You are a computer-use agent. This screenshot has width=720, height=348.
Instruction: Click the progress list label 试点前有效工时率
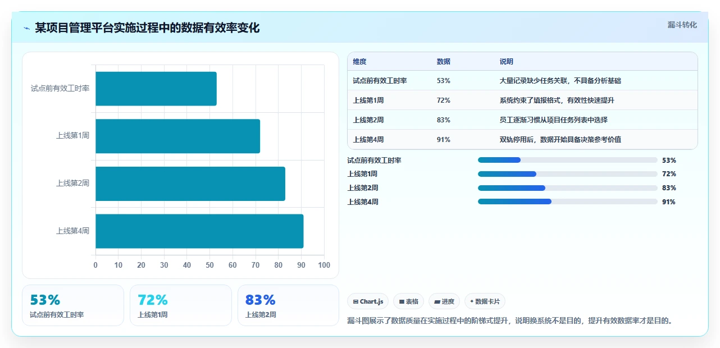click(x=374, y=161)
